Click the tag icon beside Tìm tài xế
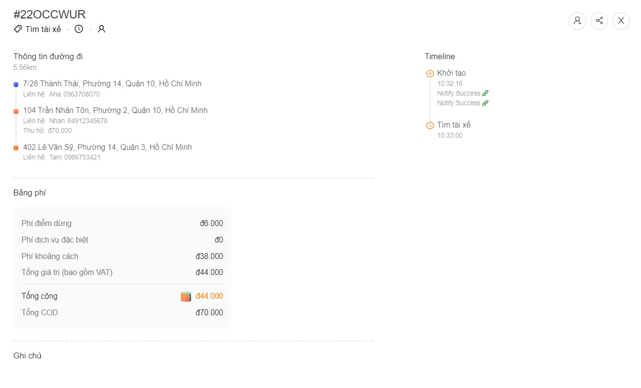 pyautogui.click(x=17, y=29)
